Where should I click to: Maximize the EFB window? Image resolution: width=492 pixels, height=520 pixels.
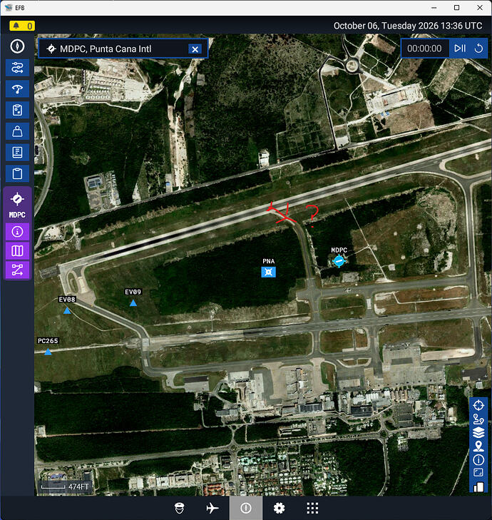pyautogui.click(x=456, y=8)
